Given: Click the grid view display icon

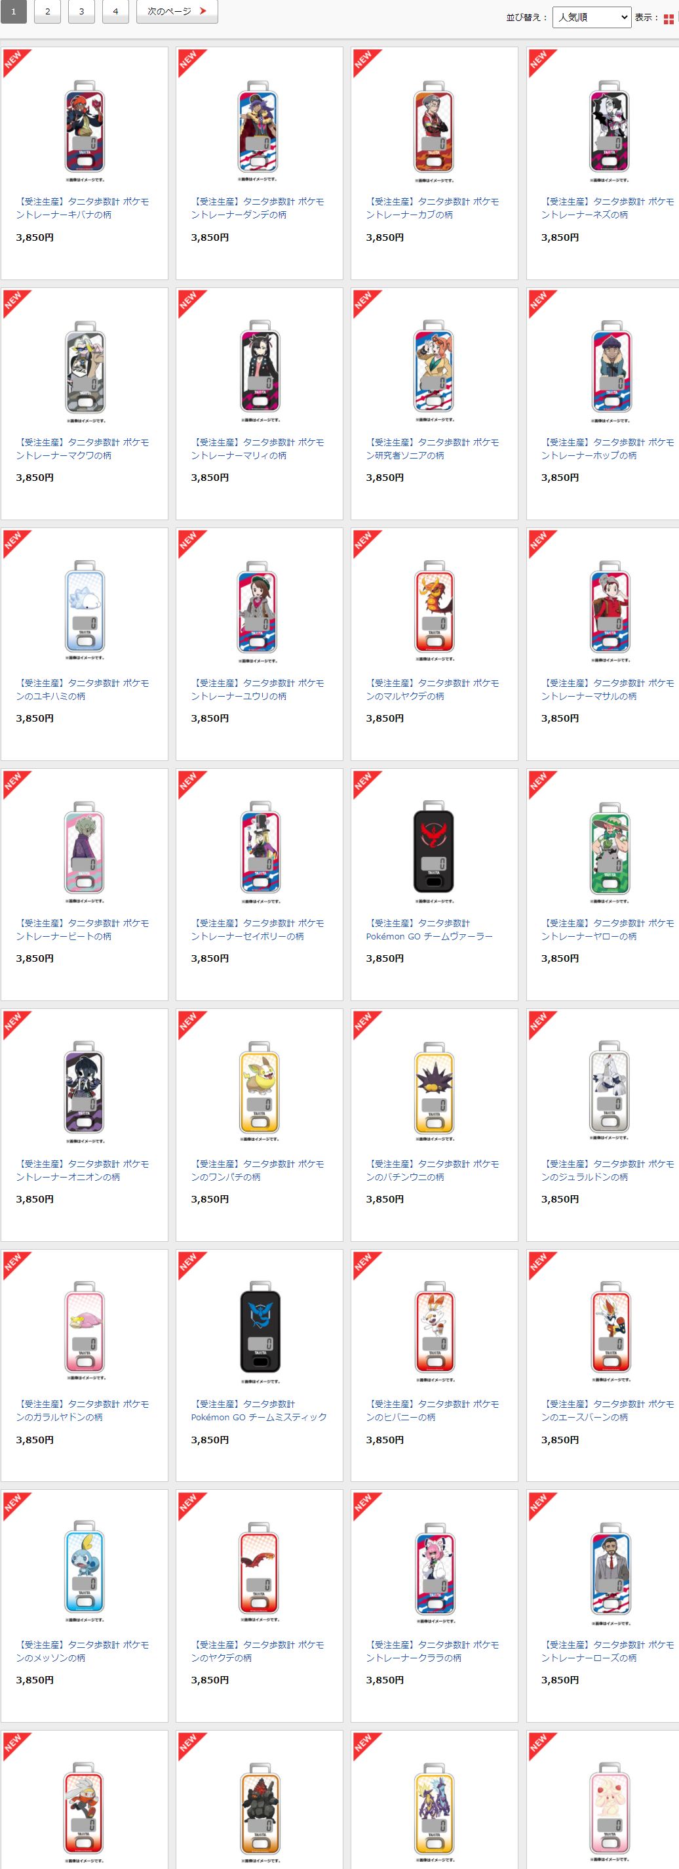Looking at the screenshot, I should pyautogui.click(x=669, y=19).
